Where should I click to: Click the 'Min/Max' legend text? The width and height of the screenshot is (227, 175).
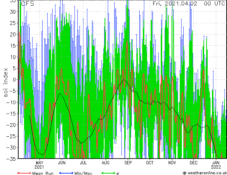pos(83,173)
